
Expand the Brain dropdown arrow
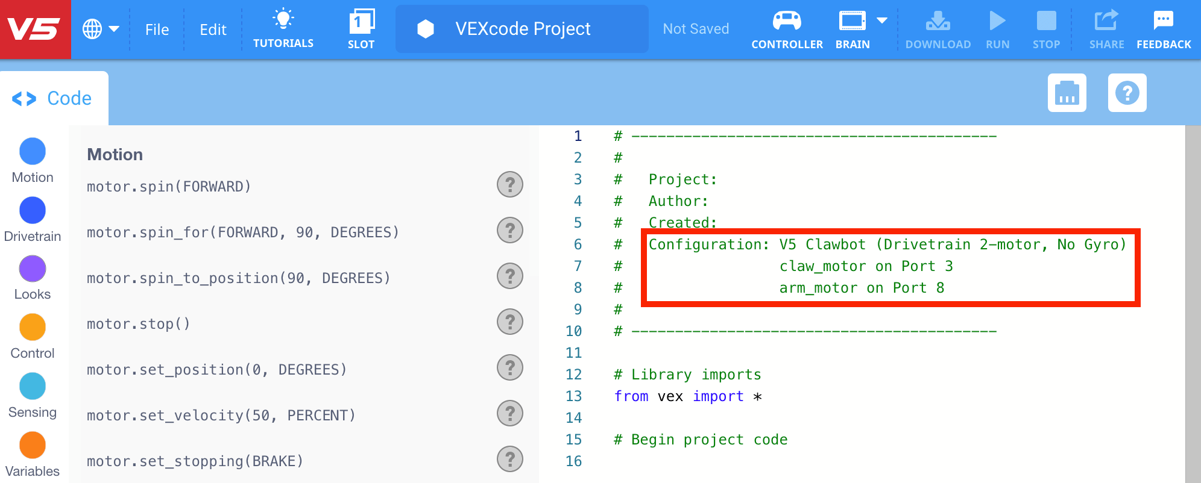click(x=882, y=20)
